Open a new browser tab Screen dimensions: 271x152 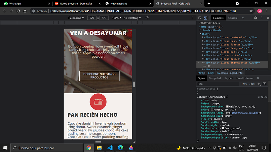[209, 4]
